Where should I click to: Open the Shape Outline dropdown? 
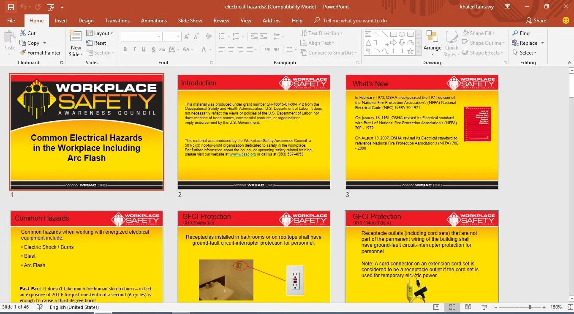[x=483, y=43]
